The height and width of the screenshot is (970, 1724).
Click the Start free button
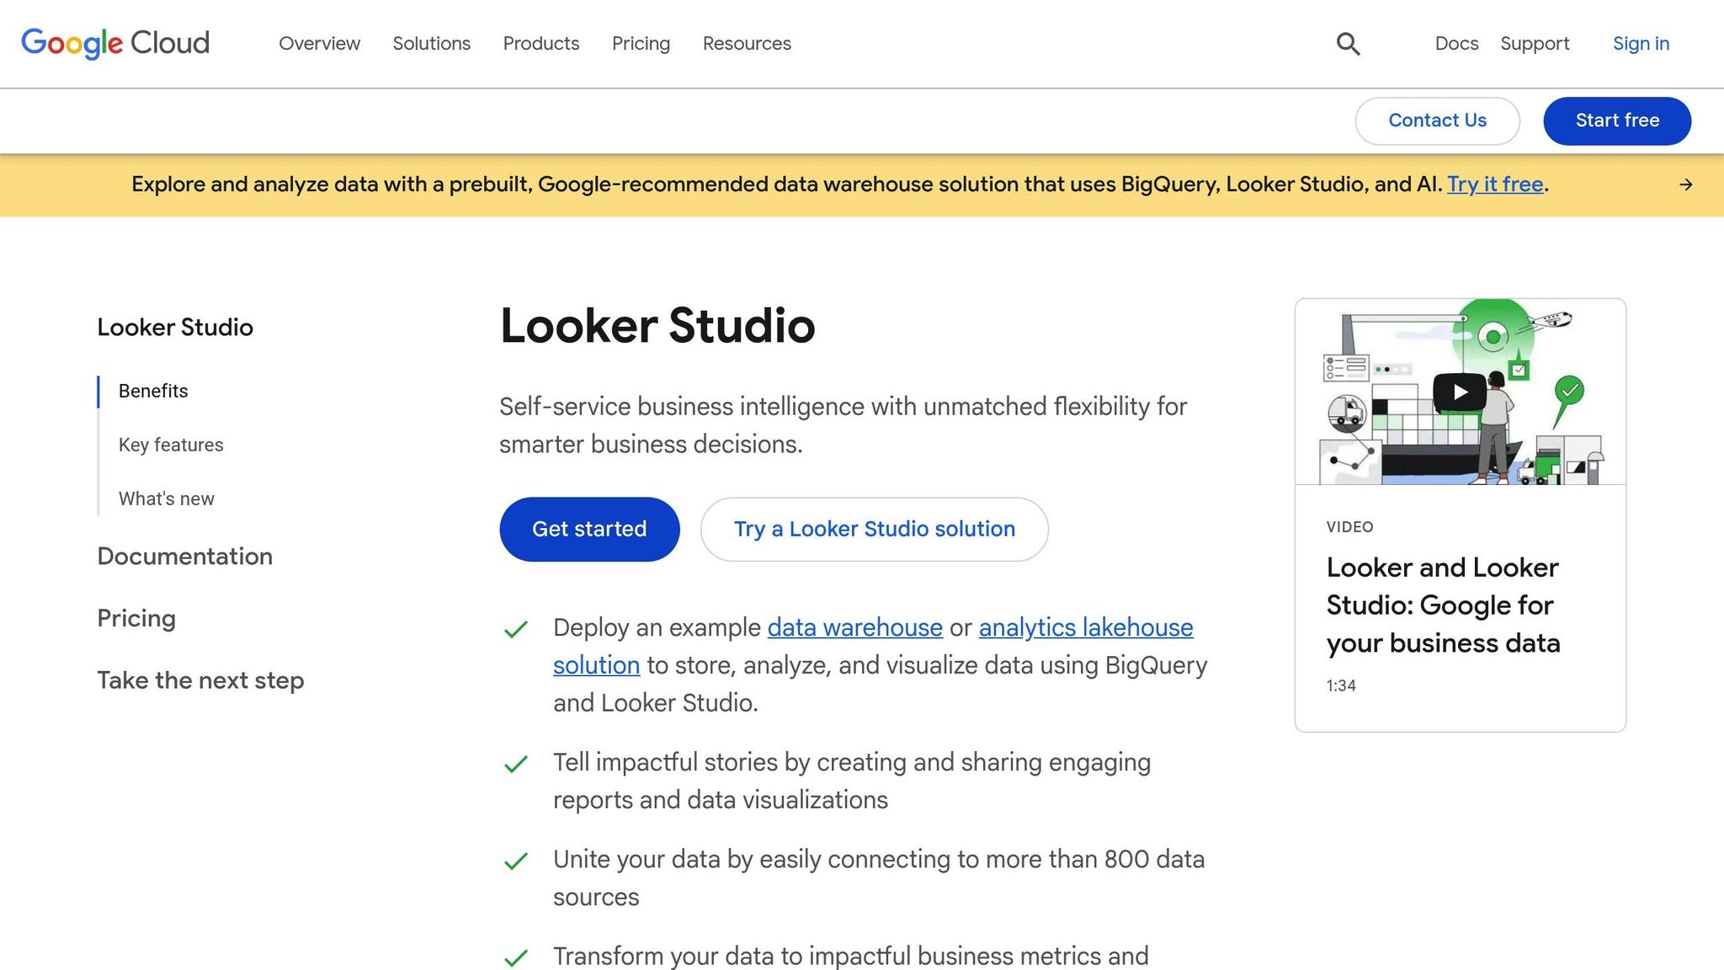click(x=1617, y=120)
